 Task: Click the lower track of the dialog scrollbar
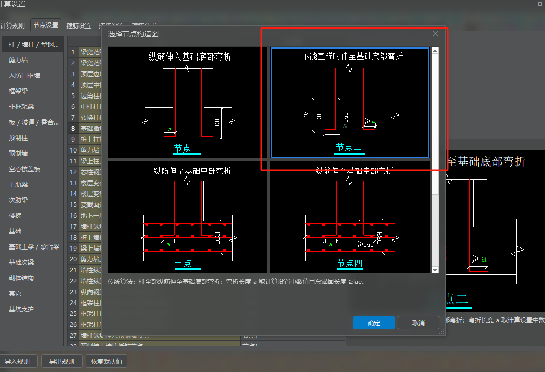435,230
